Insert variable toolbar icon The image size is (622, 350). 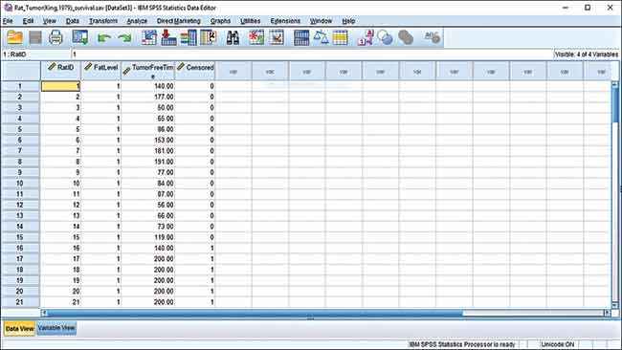tap(277, 37)
